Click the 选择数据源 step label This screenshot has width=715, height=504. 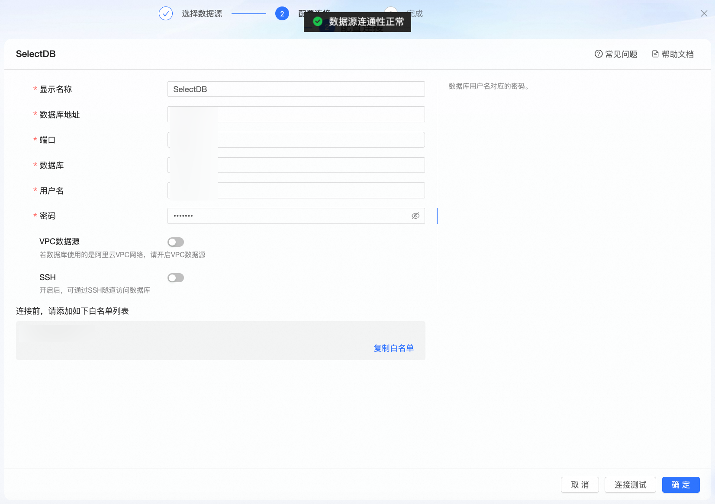(x=202, y=14)
